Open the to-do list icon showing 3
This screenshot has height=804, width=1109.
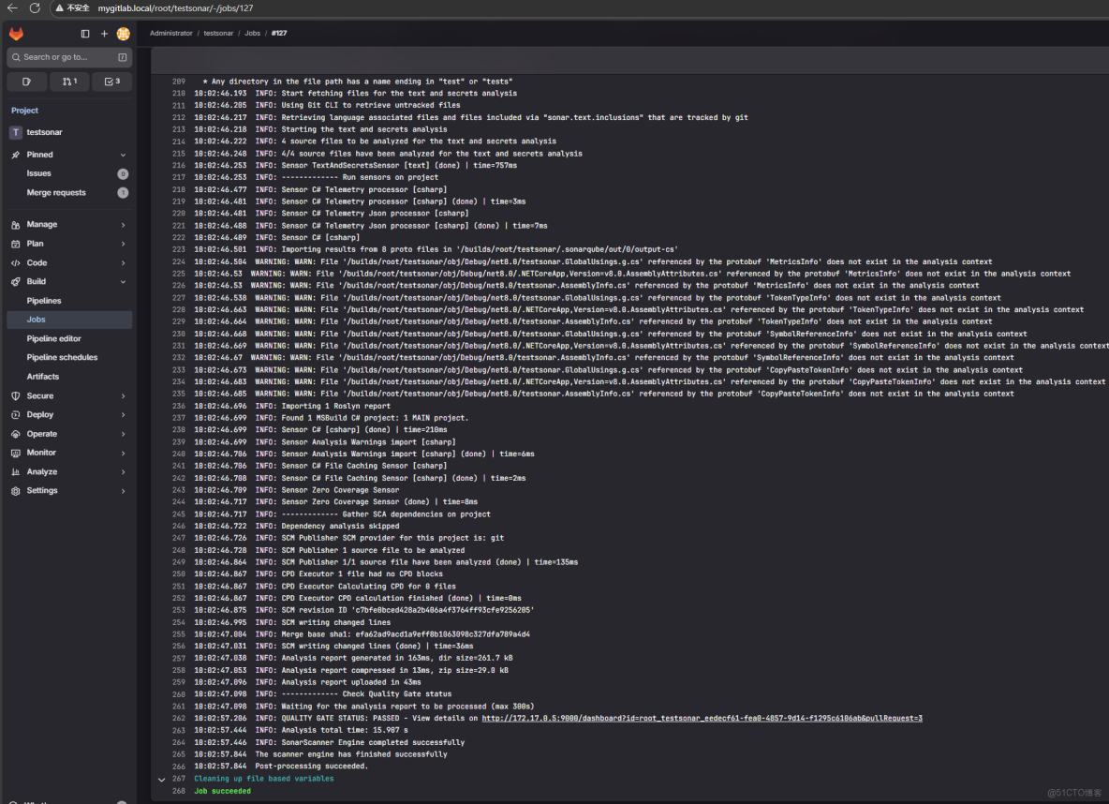click(111, 82)
